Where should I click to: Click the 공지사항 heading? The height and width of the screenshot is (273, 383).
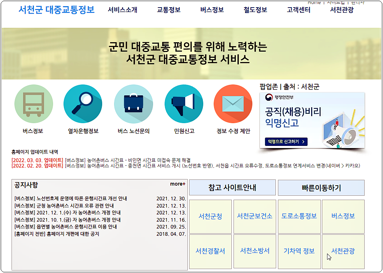point(26,185)
